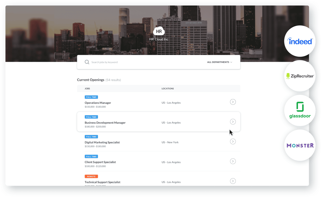Expand the All Departments dropdown
The height and width of the screenshot is (197, 322).
(x=220, y=62)
